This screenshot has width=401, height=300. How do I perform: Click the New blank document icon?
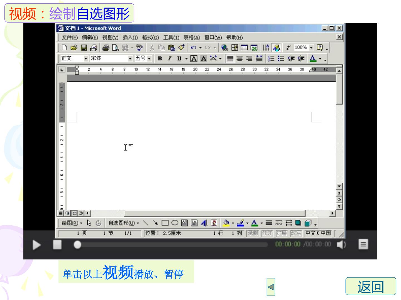coord(64,48)
